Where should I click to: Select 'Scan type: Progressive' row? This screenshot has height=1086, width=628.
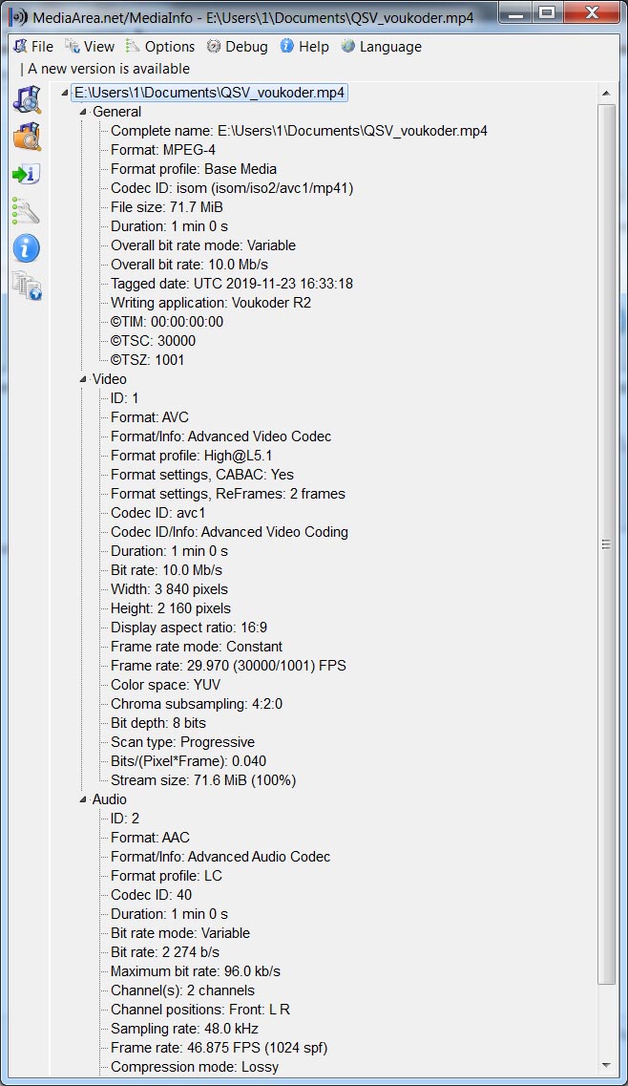tap(183, 742)
